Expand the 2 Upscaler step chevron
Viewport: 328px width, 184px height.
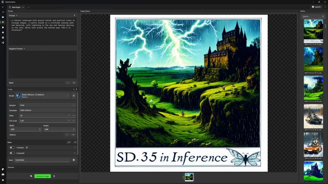tap(75, 153)
